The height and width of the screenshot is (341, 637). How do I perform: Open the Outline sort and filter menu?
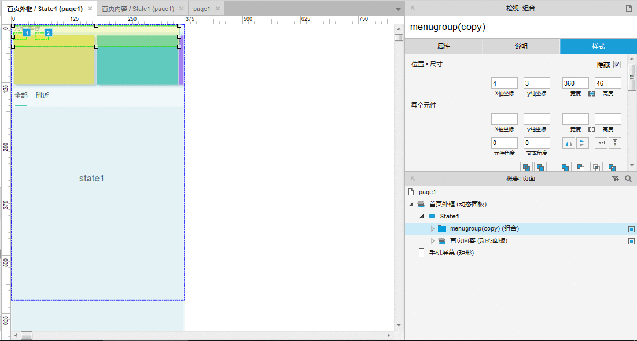(616, 179)
